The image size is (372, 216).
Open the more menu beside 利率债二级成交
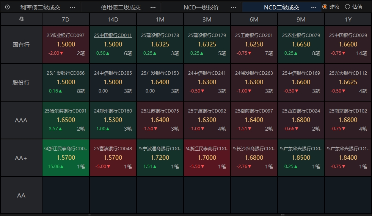72,7
